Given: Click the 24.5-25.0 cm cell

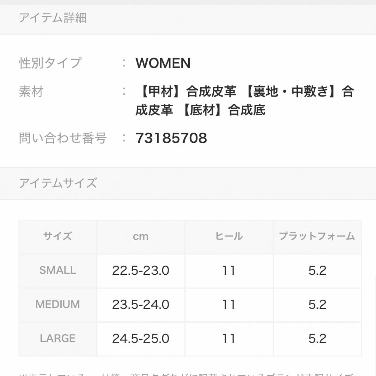Looking at the screenshot, I should [x=141, y=339].
